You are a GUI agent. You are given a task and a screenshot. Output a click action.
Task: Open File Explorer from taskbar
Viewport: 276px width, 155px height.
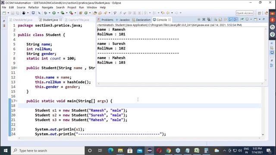(120, 151)
